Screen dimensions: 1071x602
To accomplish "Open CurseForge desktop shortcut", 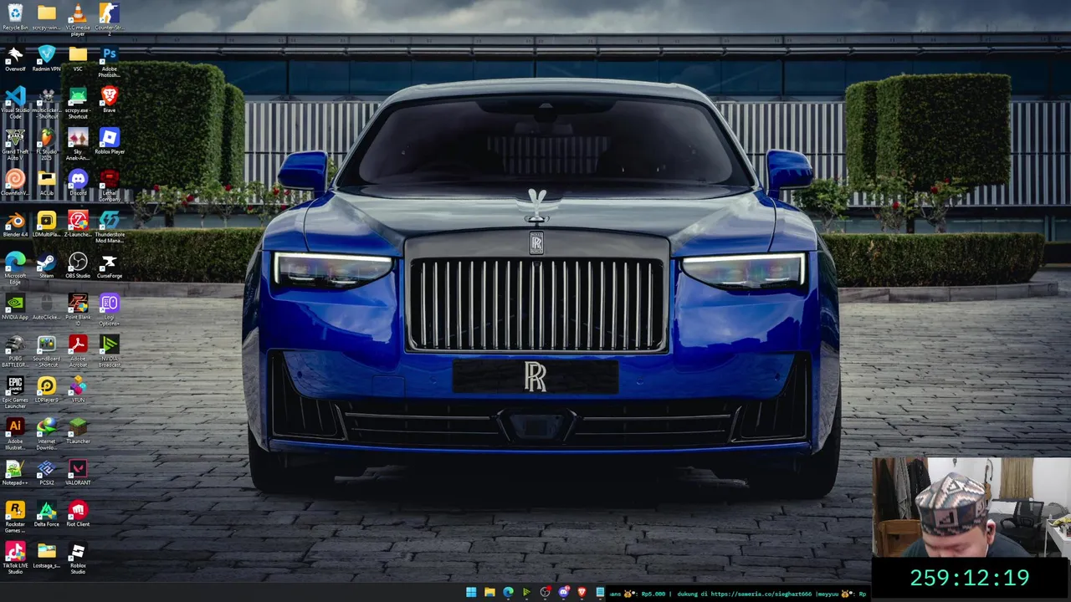I will click(x=109, y=265).
